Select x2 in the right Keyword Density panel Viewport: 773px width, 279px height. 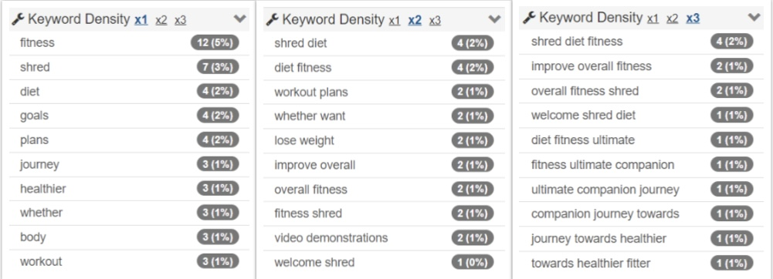pos(672,18)
